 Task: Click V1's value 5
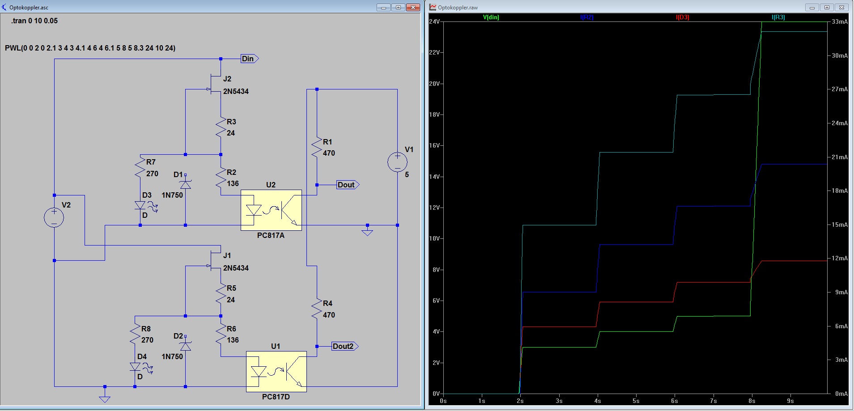pos(407,174)
